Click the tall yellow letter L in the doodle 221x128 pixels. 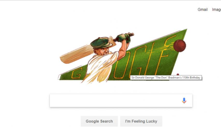(151, 59)
